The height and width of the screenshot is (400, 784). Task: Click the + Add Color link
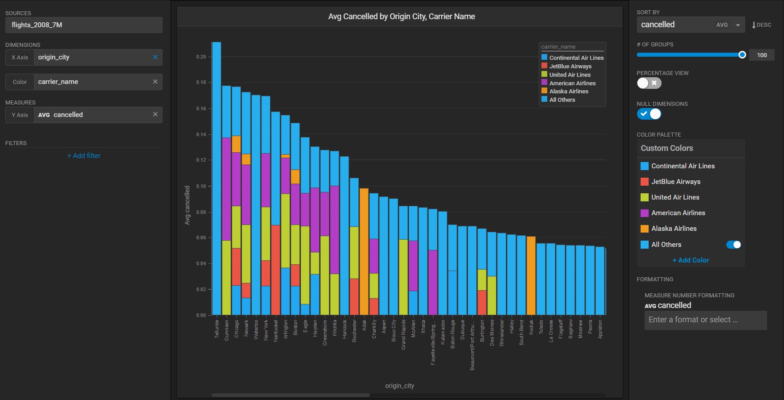tap(691, 260)
